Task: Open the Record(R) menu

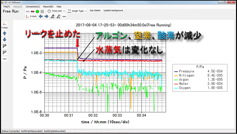Action: (48, 7)
